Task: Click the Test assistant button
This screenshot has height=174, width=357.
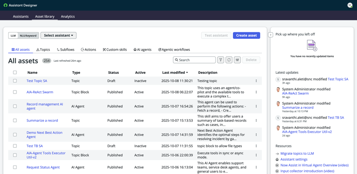Action: pyautogui.click(x=216, y=35)
